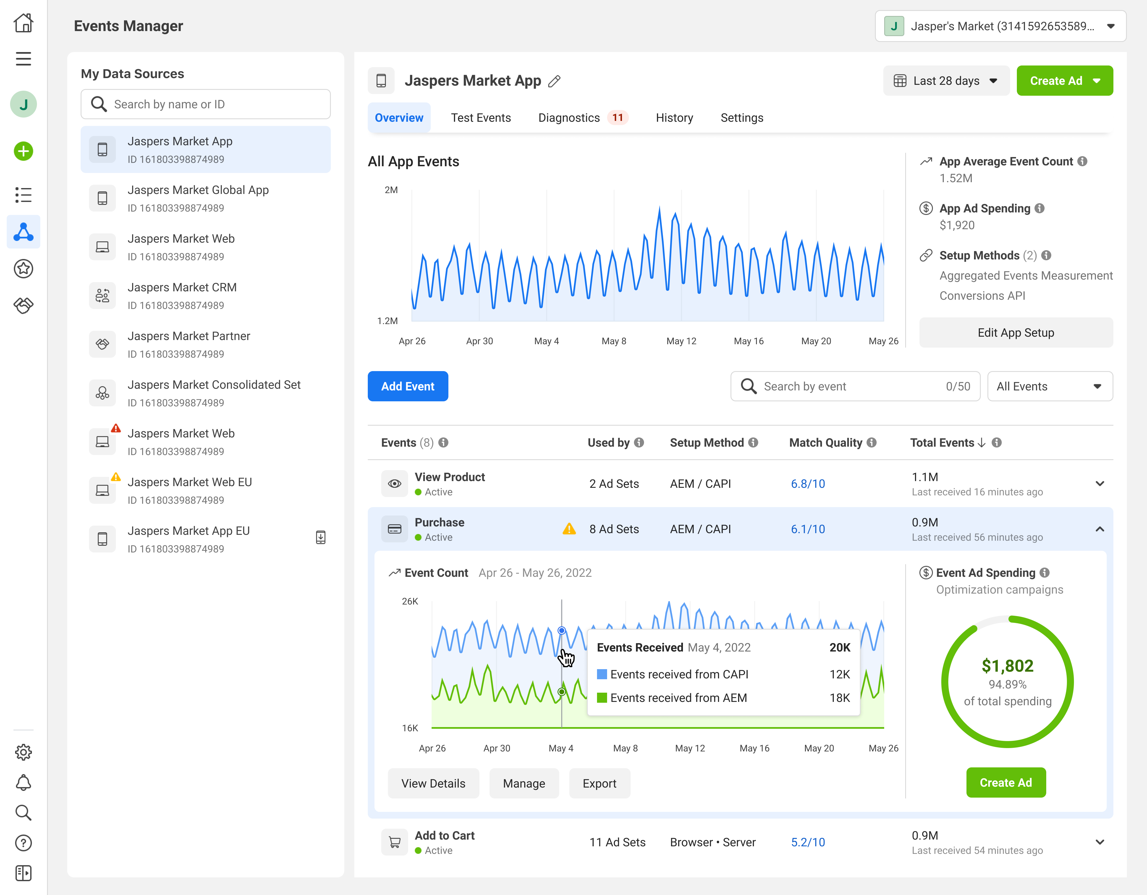Click the Edit App Setup button
This screenshot has width=1147, height=895.
point(1015,332)
